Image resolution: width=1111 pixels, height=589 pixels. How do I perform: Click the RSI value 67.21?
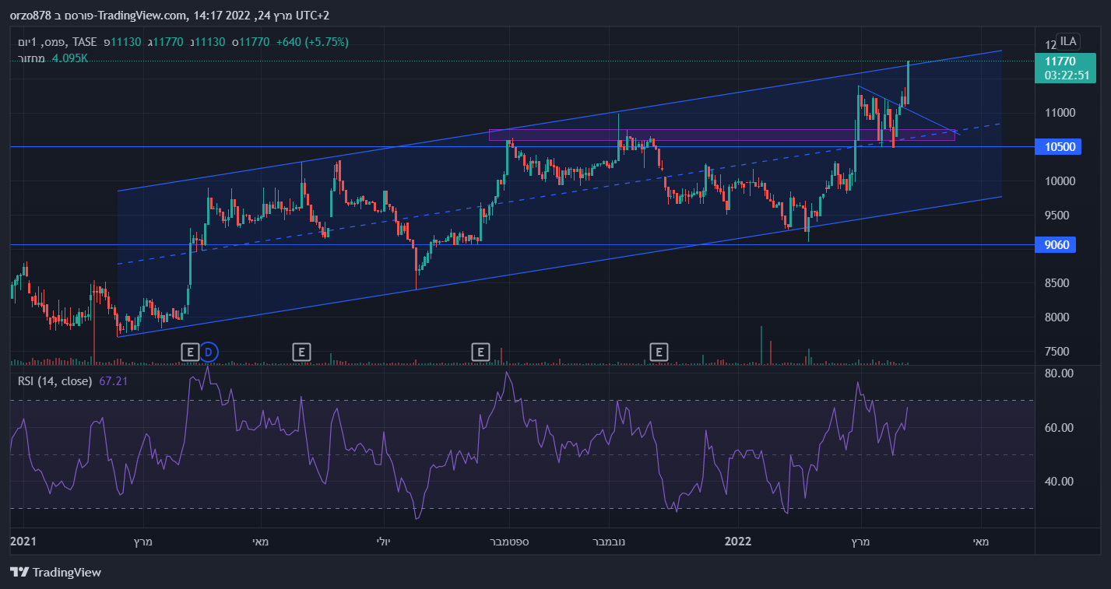114,381
